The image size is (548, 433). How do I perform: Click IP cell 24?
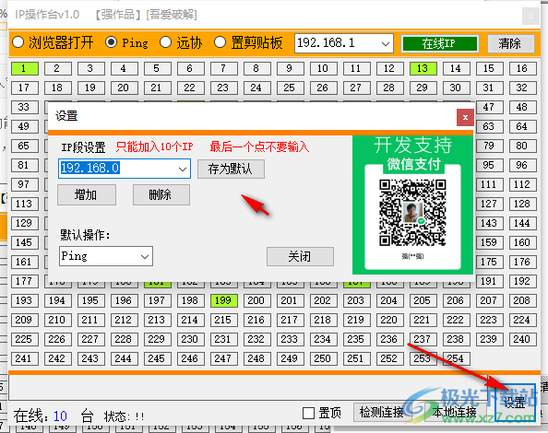(x=256, y=88)
